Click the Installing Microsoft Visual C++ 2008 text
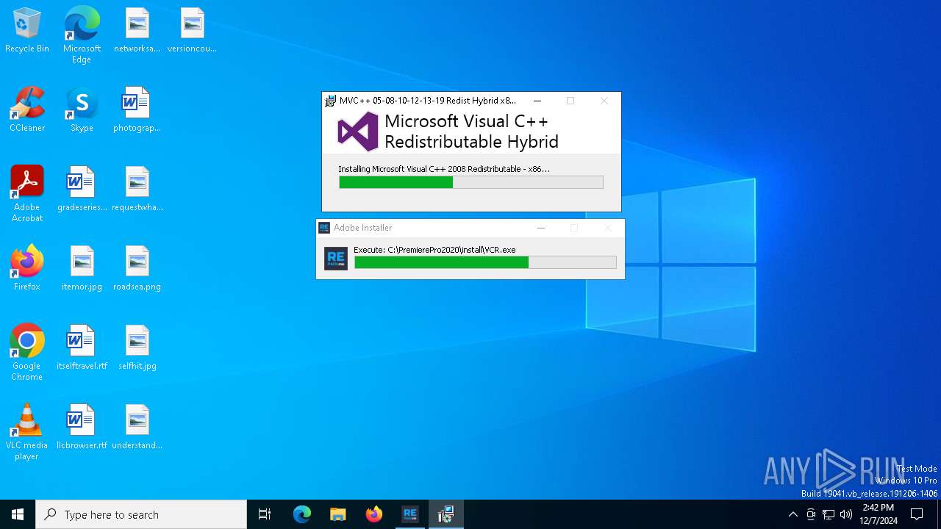 (x=444, y=169)
